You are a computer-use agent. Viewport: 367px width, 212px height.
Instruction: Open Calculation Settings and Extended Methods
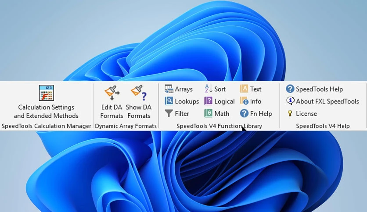[x=46, y=102]
